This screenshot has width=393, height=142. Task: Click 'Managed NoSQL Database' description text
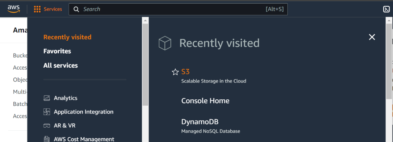tap(211, 131)
